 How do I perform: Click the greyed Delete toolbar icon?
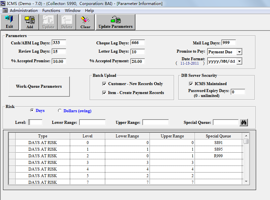(x=67, y=22)
